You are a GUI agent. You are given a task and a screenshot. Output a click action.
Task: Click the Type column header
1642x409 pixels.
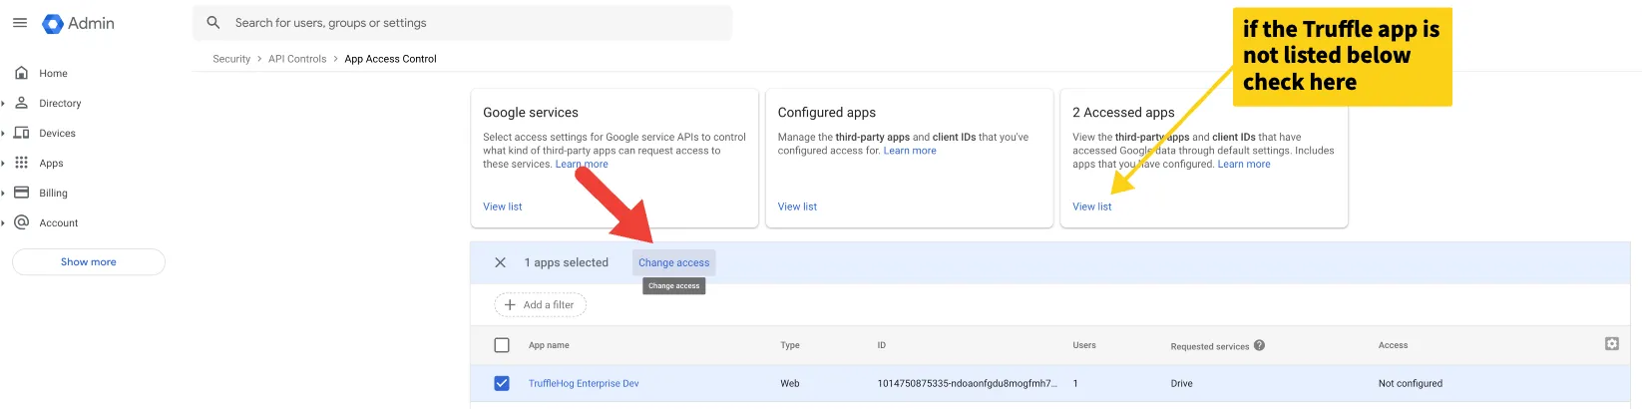pos(790,345)
